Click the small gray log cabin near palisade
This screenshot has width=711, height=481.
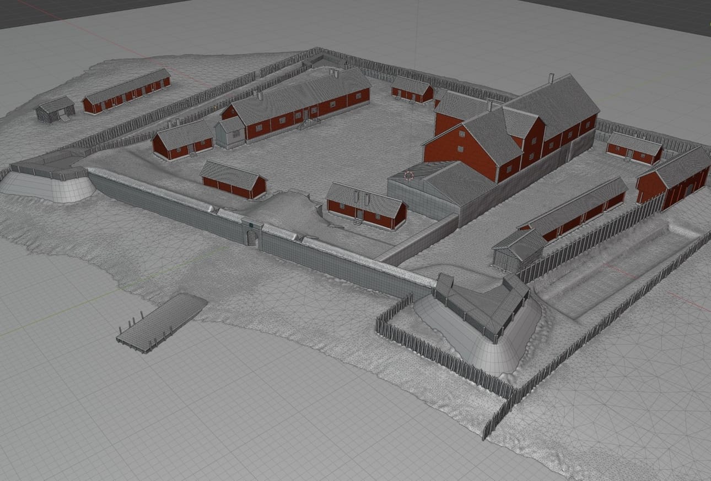(x=518, y=250)
